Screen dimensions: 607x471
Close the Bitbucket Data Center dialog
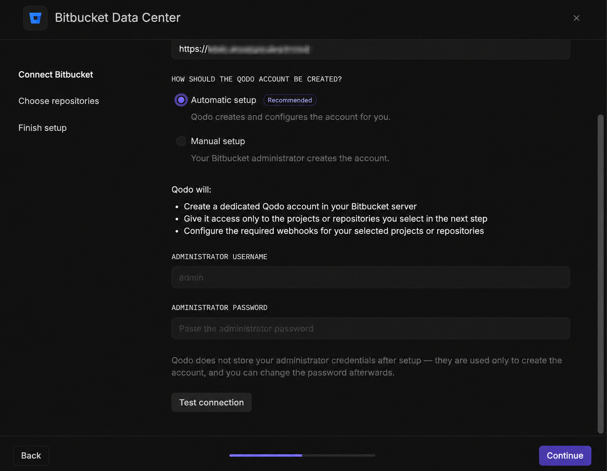[576, 18]
